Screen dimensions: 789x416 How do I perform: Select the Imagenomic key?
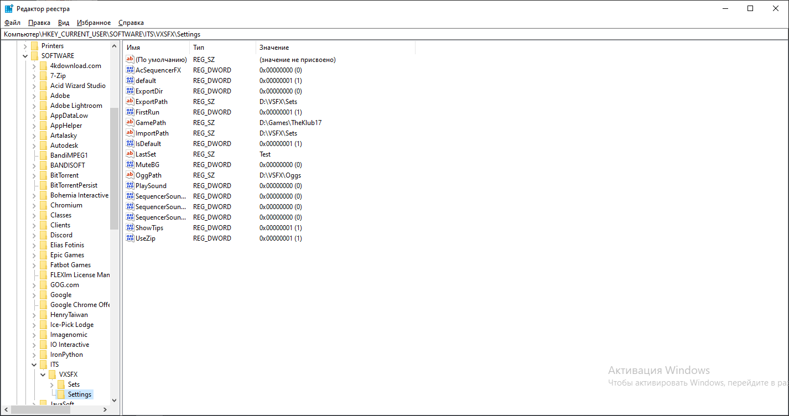point(69,335)
